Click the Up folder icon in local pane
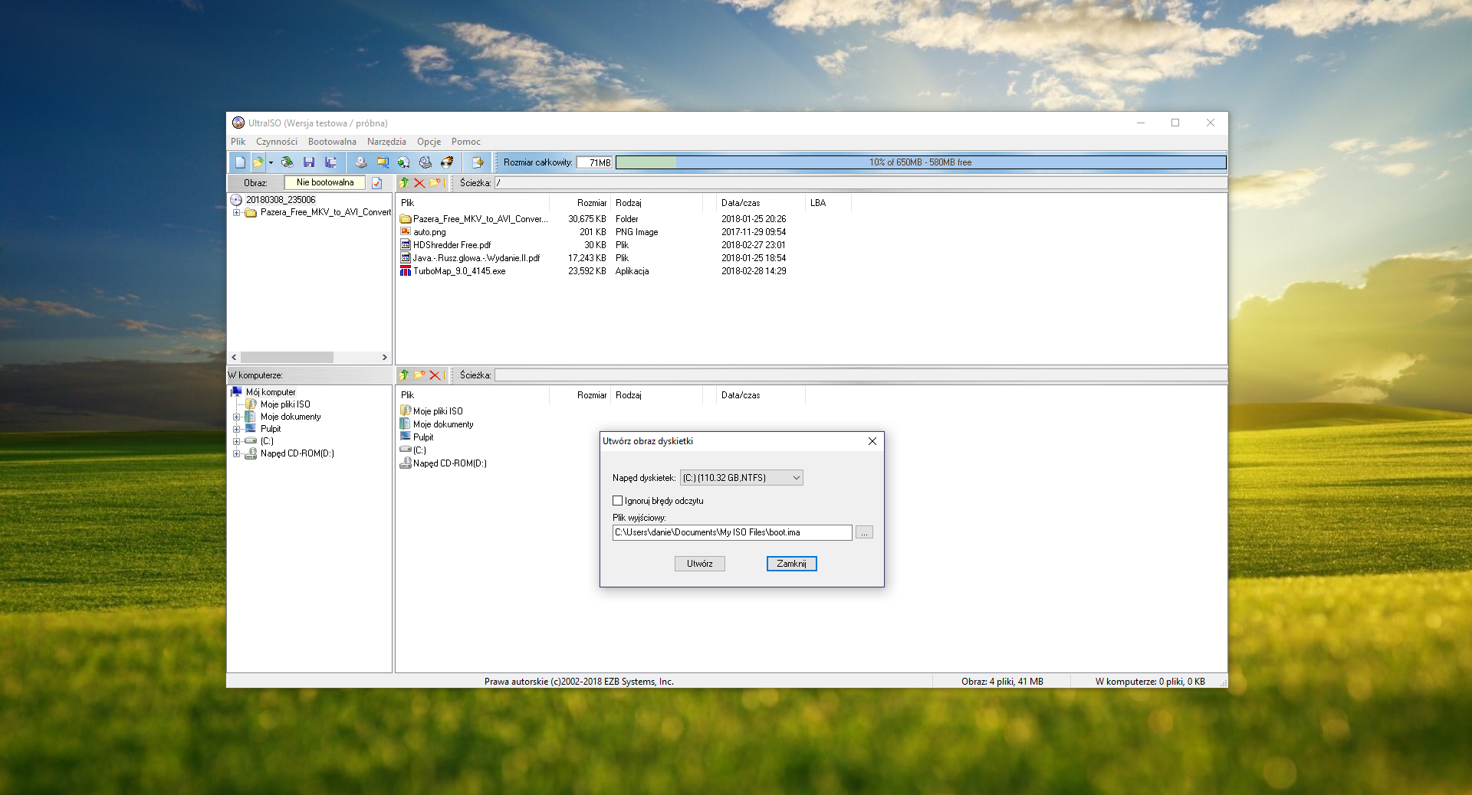This screenshot has width=1472, height=795. [404, 375]
